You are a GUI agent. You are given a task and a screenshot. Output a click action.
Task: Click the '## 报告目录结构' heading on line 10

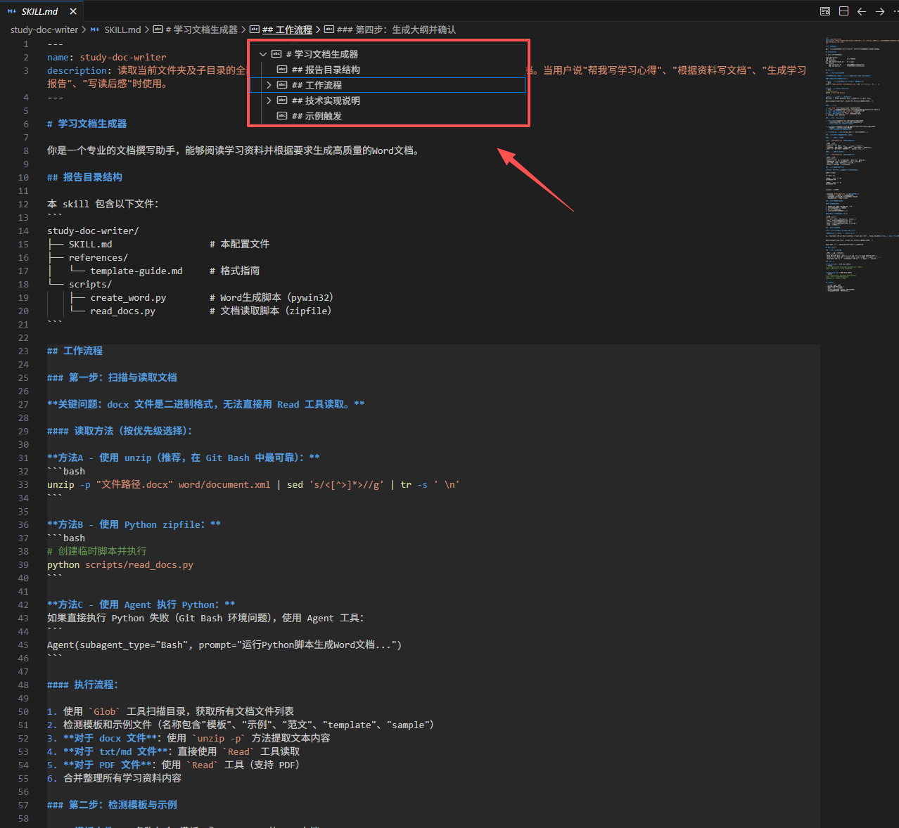(84, 177)
